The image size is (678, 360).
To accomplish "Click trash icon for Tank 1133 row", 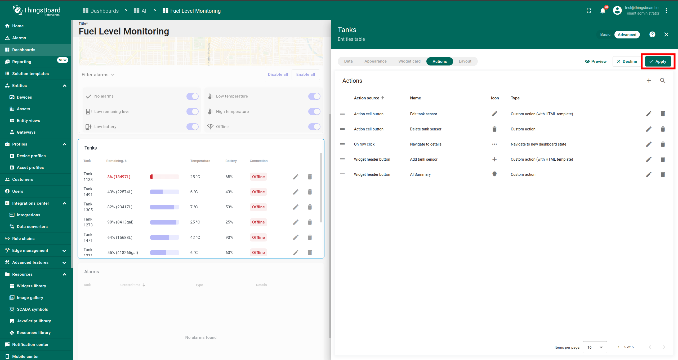I will [x=310, y=177].
